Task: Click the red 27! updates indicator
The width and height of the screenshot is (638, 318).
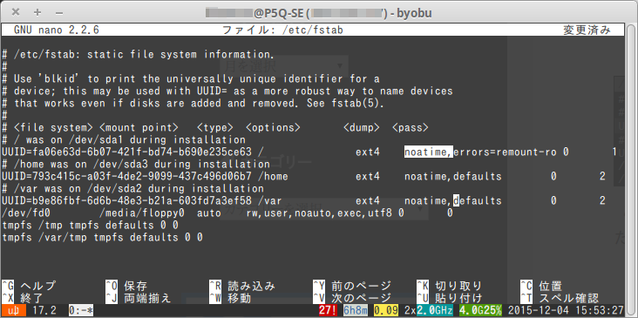Action: point(328,311)
